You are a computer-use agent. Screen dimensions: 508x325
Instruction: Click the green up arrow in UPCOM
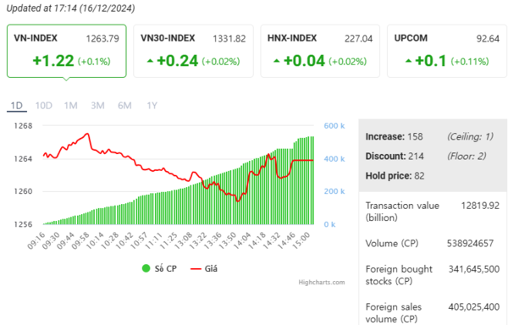pyautogui.click(x=408, y=61)
